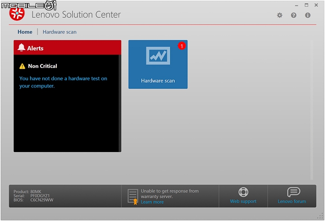Click the red notification badge showing 1
The width and height of the screenshot is (325, 221).
(182, 46)
